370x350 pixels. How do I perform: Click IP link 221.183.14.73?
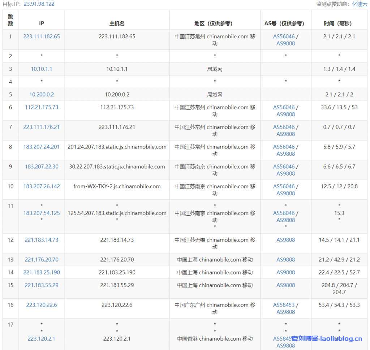(x=41, y=240)
